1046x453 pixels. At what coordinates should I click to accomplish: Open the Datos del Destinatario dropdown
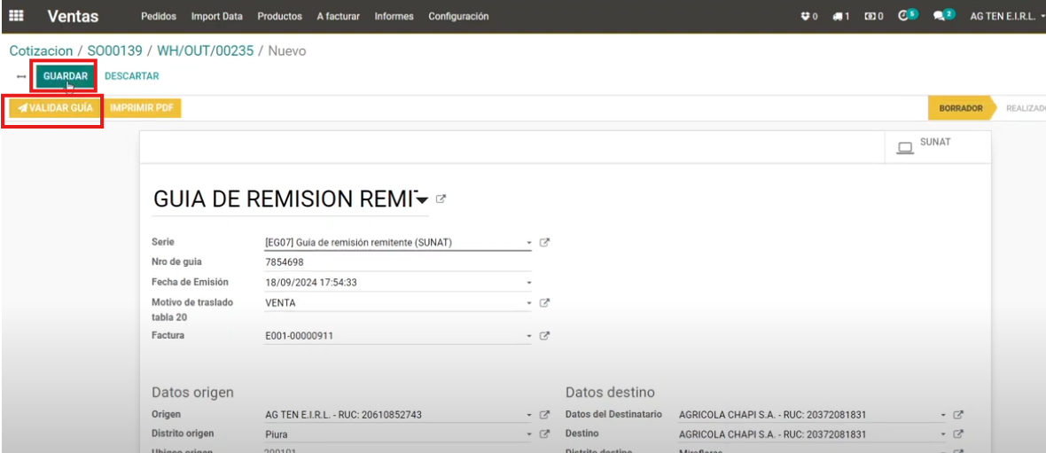coord(943,415)
